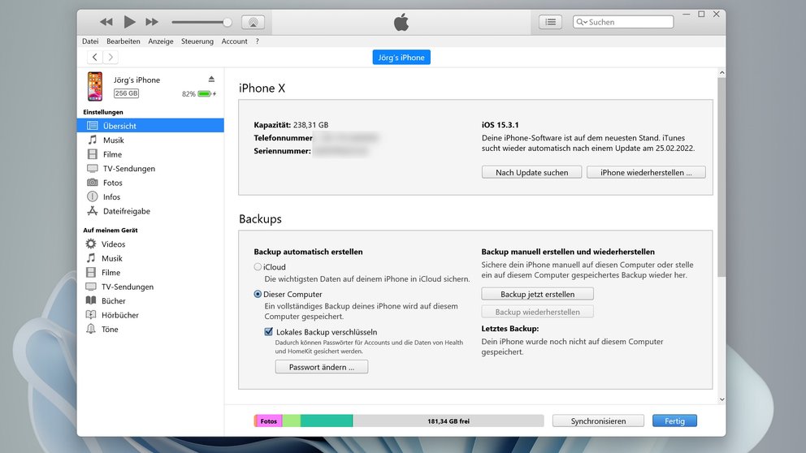
Task: Open the Datei menu
Action: click(x=90, y=41)
